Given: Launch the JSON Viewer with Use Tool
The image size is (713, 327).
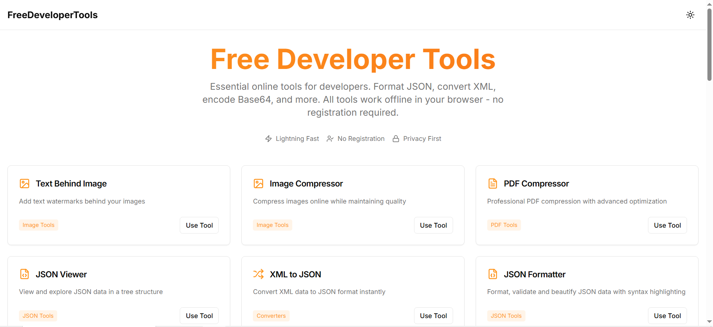Looking at the screenshot, I should click(199, 316).
